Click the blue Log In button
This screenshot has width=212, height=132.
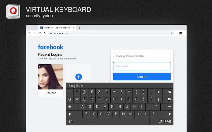(142, 77)
